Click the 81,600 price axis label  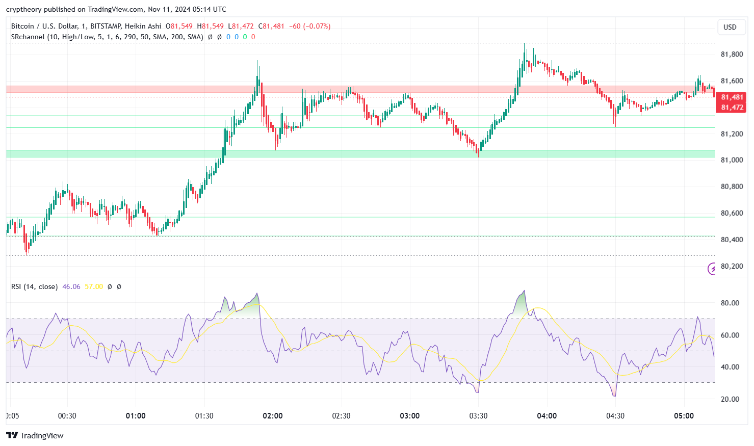tap(732, 81)
